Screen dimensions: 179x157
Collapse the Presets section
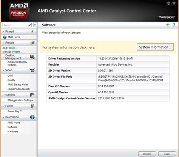tap(3, 43)
